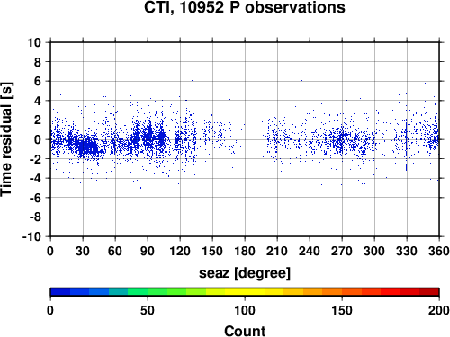The image size is (450, 337).
Task: Click the 10 tick label on the y-axis
Action: click(x=34, y=42)
